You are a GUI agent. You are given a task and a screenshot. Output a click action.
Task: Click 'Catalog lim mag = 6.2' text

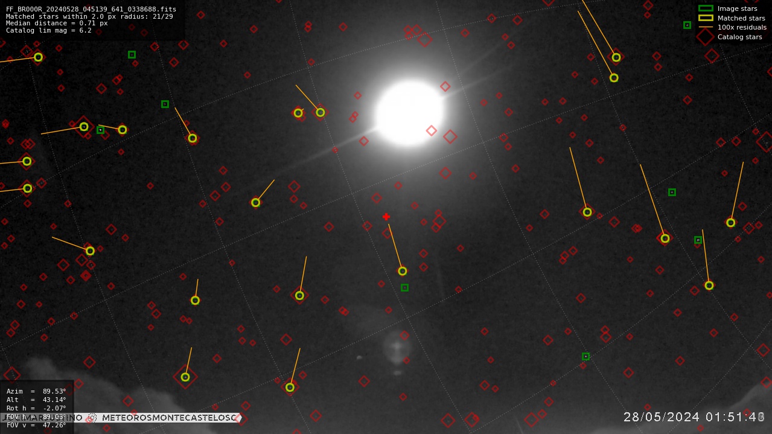click(49, 30)
